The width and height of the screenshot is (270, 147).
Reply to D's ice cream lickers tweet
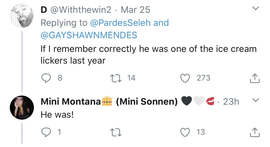pos(45,78)
